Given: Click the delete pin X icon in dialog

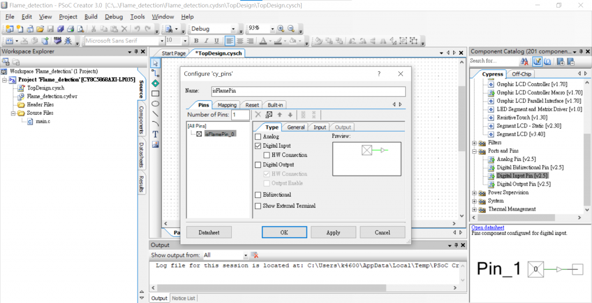Looking at the screenshot, I should point(258,115).
